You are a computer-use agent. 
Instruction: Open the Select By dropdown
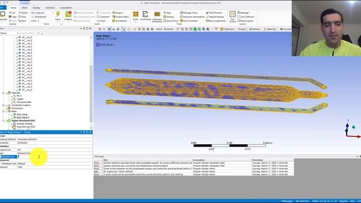click(270, 29)
